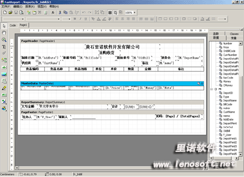This screenshot has width=244, height=177.
Task: Toggle Italic text formatting
Action: 81,19
